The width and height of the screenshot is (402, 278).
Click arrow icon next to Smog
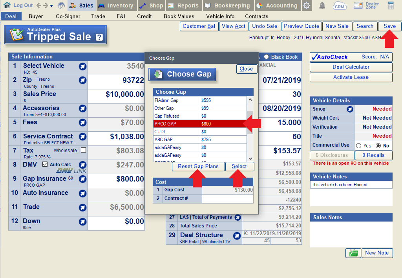pyautogui.click(x=350, y=109)
